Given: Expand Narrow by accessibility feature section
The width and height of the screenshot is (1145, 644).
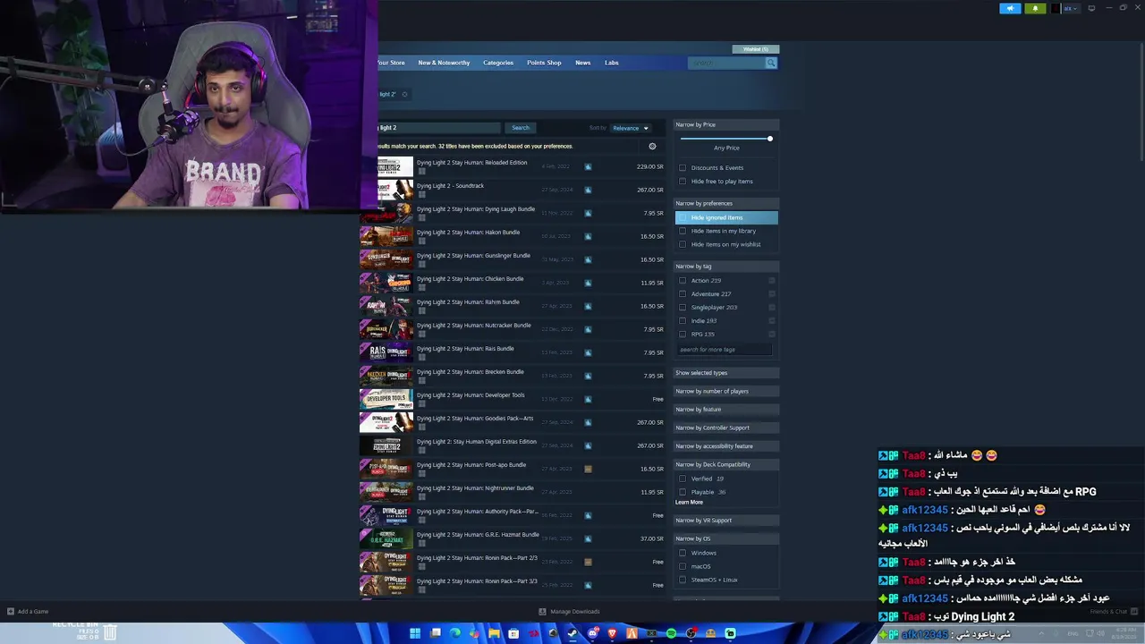Looking at the screenshot, I should [x=725, y=446].
